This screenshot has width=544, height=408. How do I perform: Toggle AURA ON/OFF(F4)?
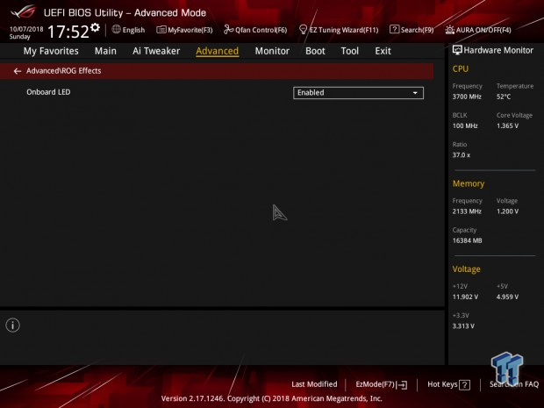(x=478, y=30)
